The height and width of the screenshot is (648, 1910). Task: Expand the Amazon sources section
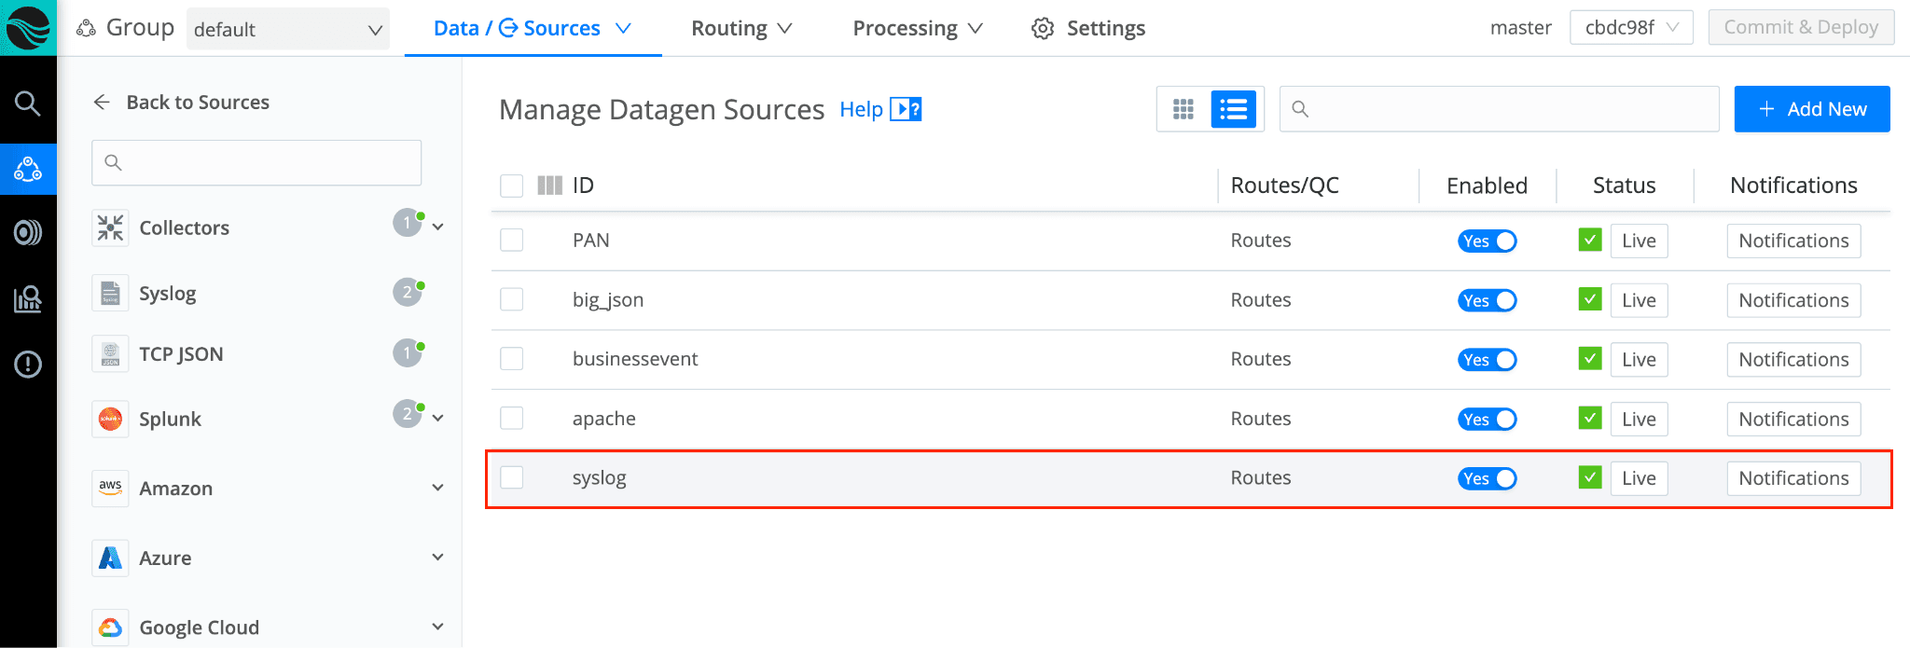pos(437,488)
